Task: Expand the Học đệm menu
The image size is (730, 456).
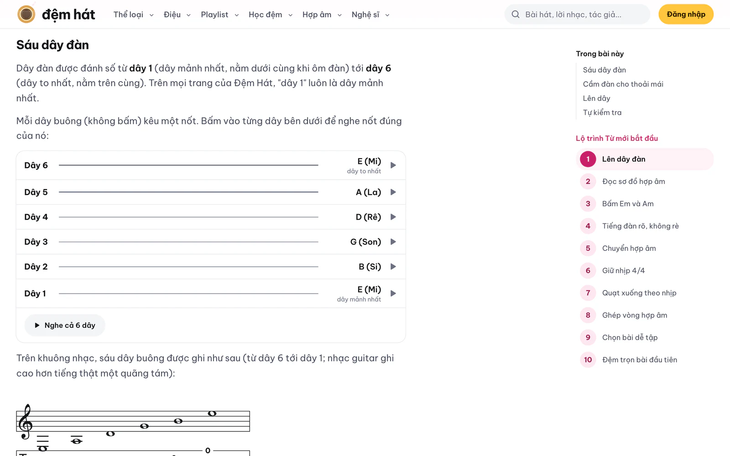Action: coord(271,15)
